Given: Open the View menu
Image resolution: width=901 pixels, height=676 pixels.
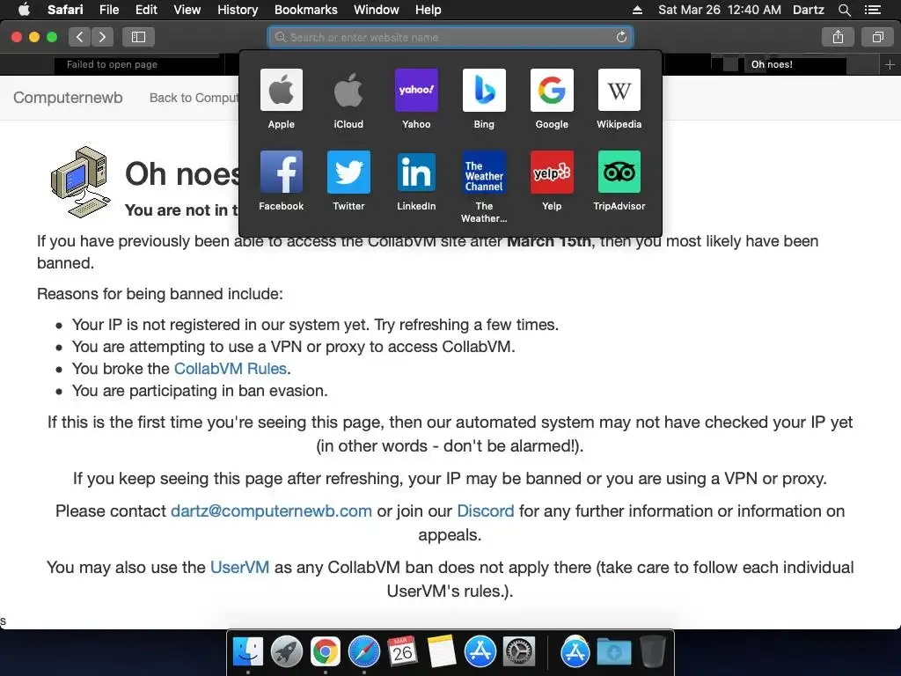Looking at the screenshot, I should point(187,10).
